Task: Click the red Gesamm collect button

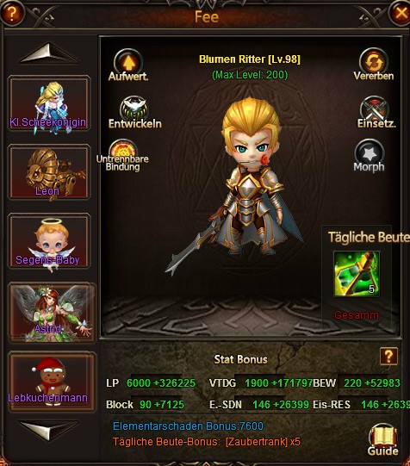Action: (357, 314)
